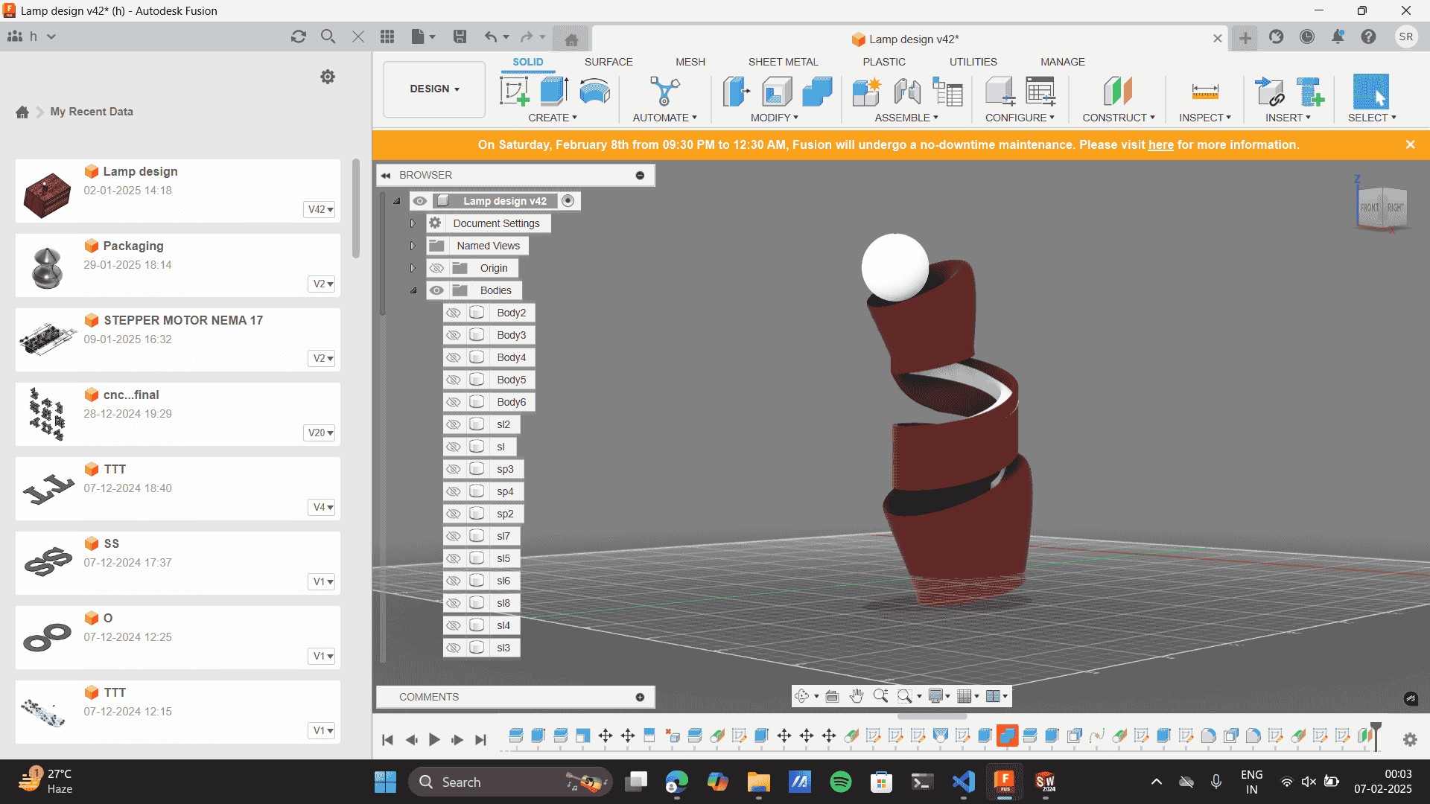The width and height of the screenshot is (1430, 804).
Task: Click the Insert Derive icon
Action: coord(1269,91)
